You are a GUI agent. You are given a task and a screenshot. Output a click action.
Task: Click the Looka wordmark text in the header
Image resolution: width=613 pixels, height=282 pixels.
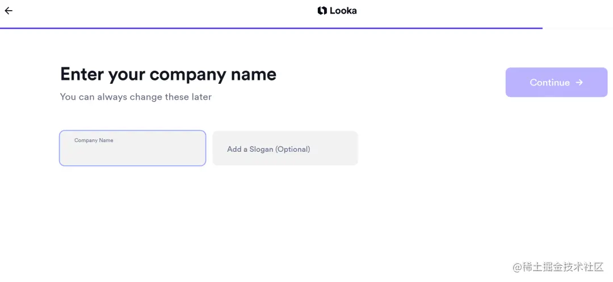pos(343,11)
